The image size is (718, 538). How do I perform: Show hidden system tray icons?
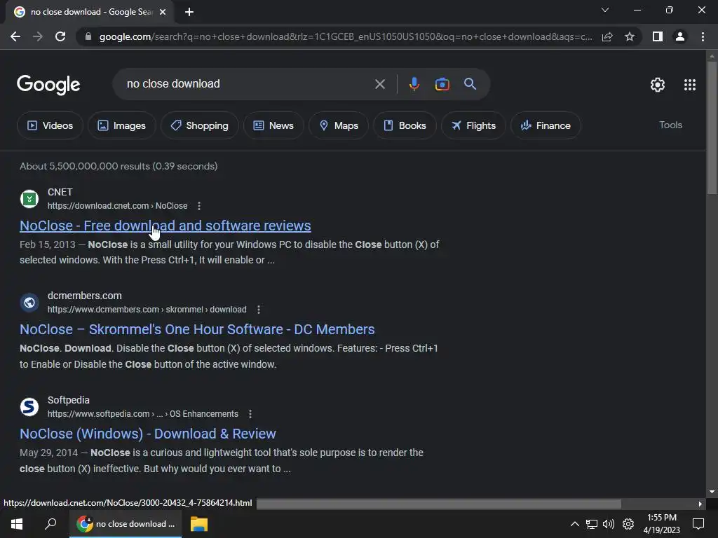tap(575, 524)
